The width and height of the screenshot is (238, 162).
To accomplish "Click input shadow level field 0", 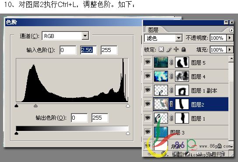I will (x=68, y=50).
